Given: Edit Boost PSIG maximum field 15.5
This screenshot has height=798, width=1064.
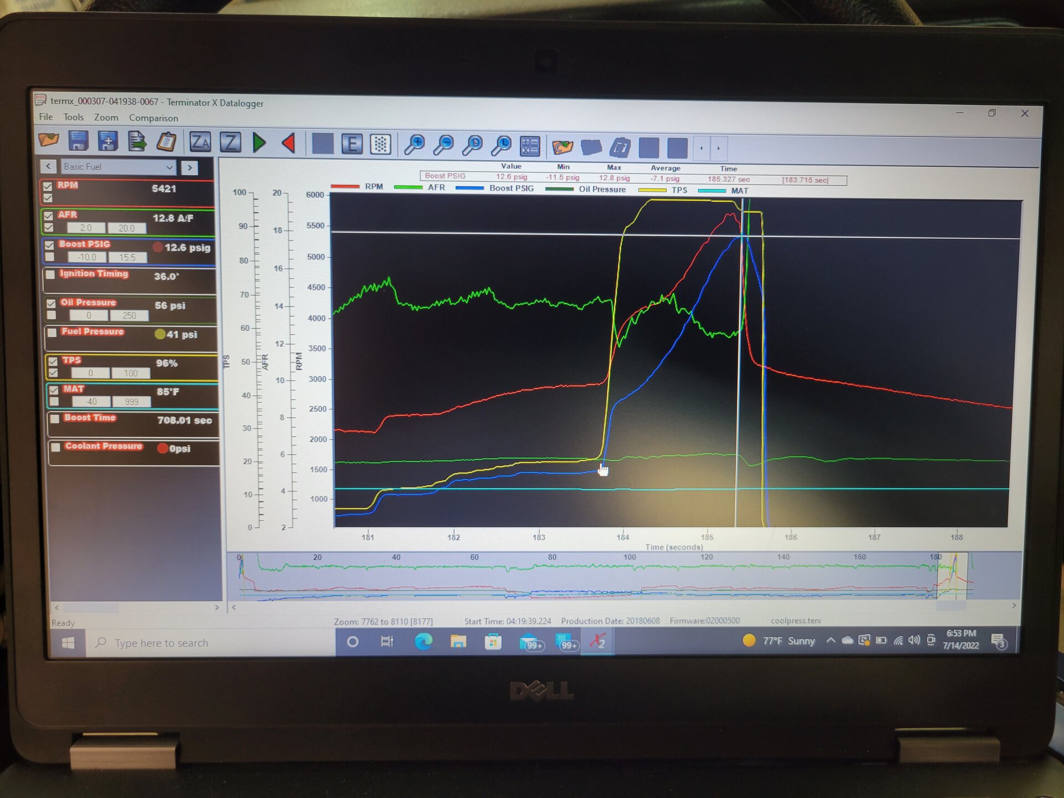Looking at the screenshot, I should [x=128, y=258].
